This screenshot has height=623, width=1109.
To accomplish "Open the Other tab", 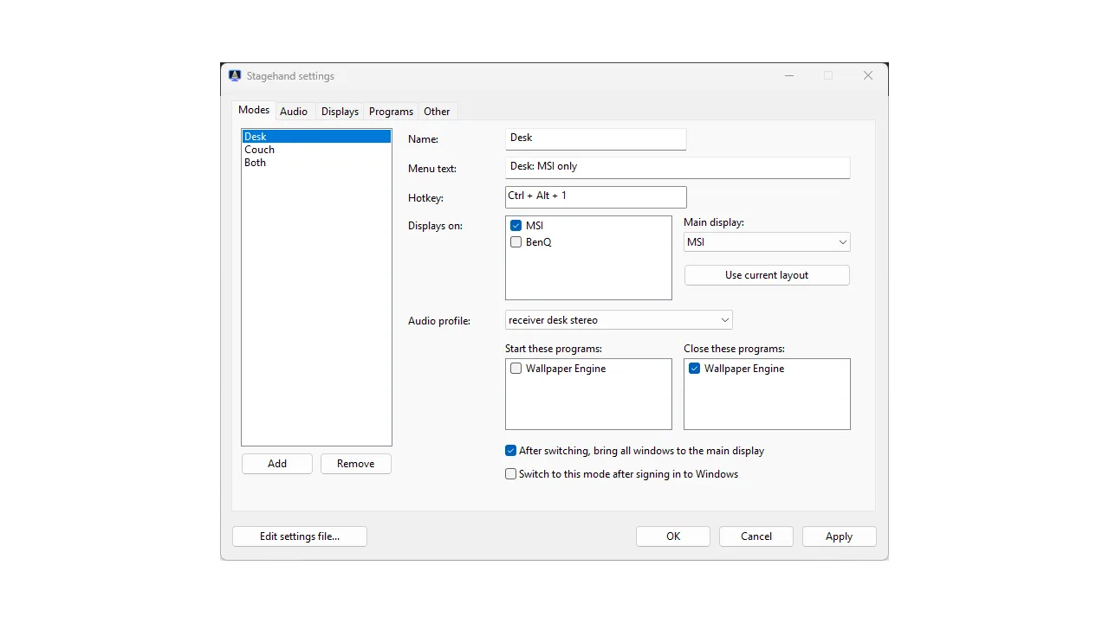I will [x=437, y=112].
